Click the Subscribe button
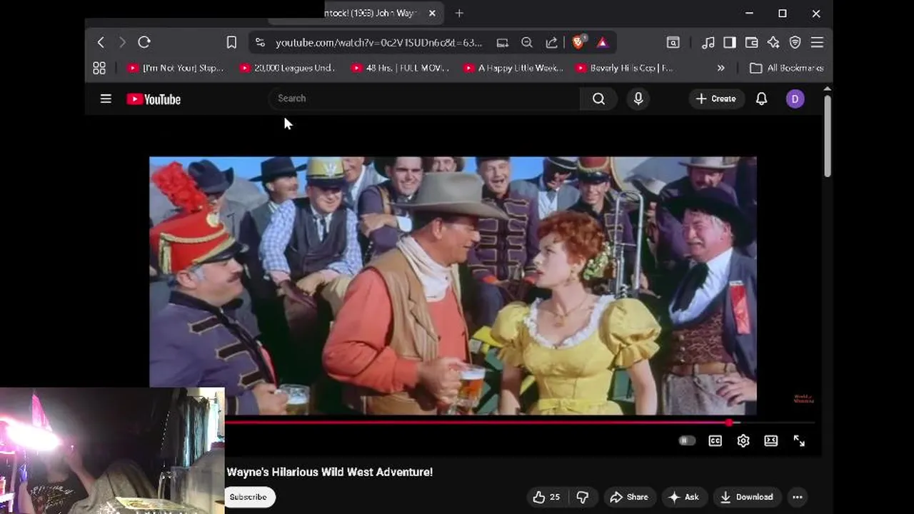 tap(249, 497)
